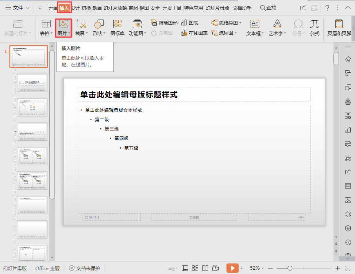Insert a Smart Graphic (智能图形)

coord(164,23)
